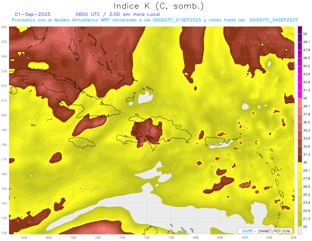Select the "01-Sep-2025" date text

pyautogui.click(x=33, y=14)
